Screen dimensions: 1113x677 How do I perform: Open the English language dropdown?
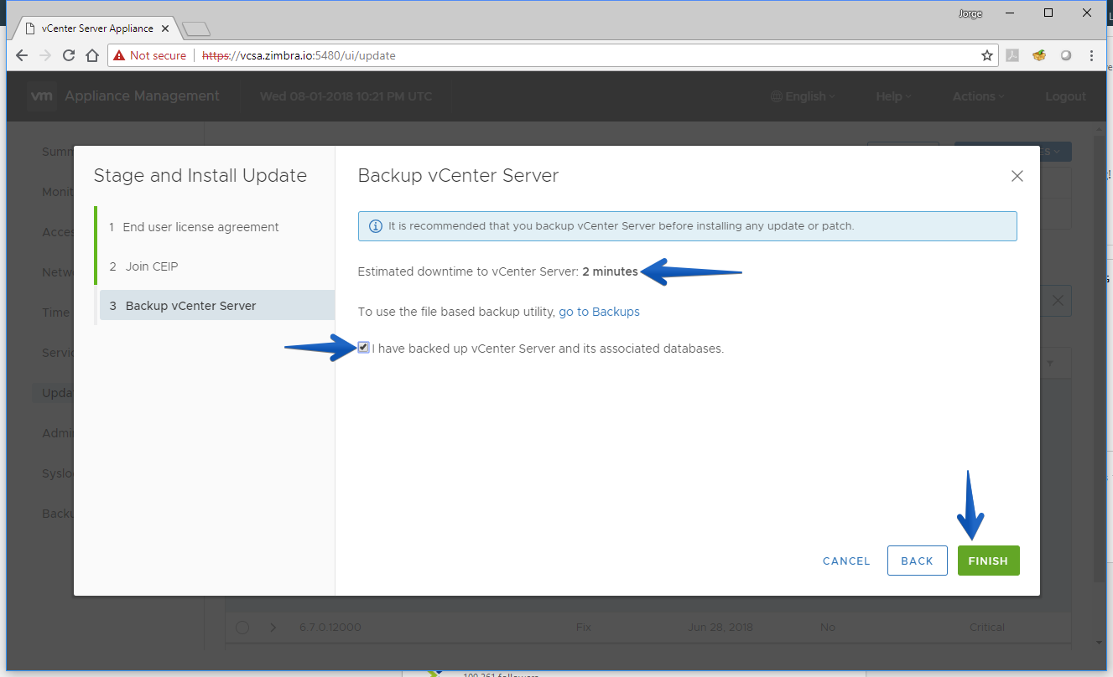803,96
